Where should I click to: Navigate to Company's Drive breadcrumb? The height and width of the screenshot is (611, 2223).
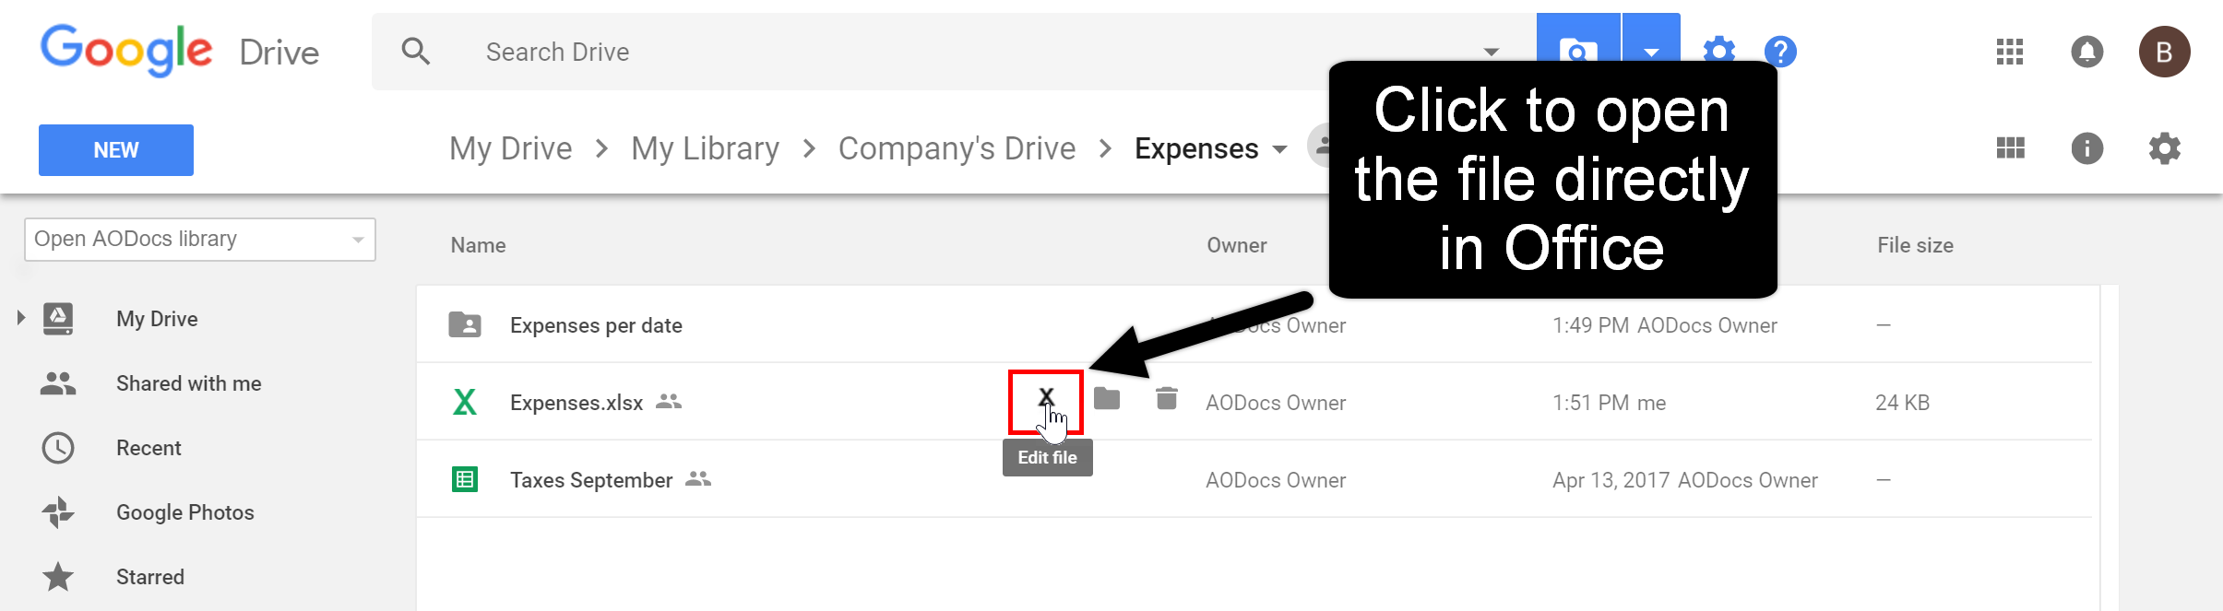957,148
